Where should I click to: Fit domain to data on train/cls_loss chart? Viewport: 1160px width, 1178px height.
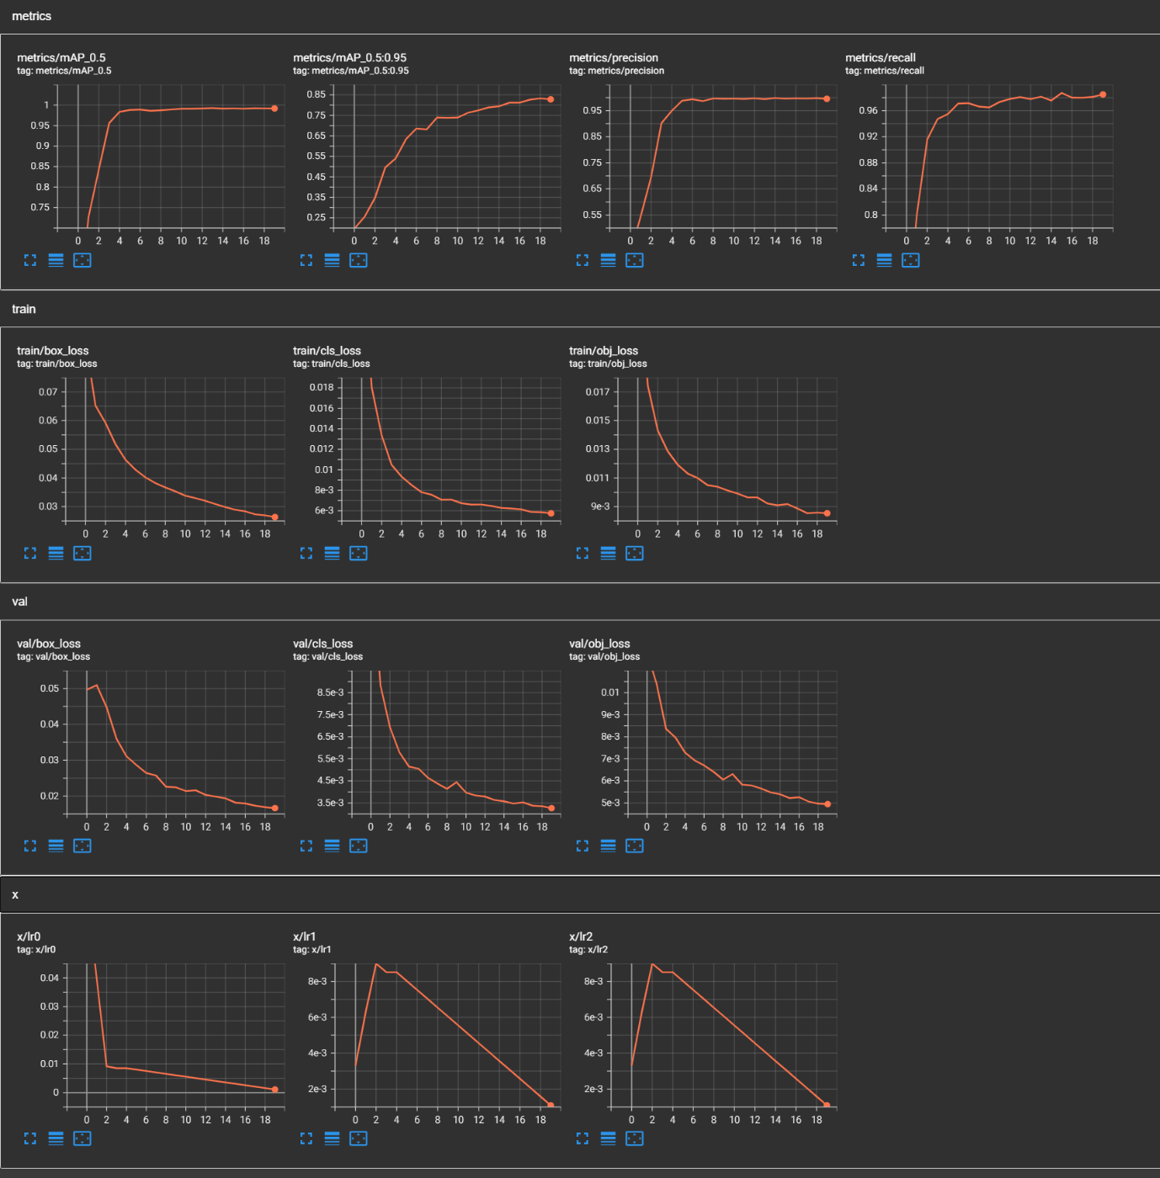(x=359, y=553)
